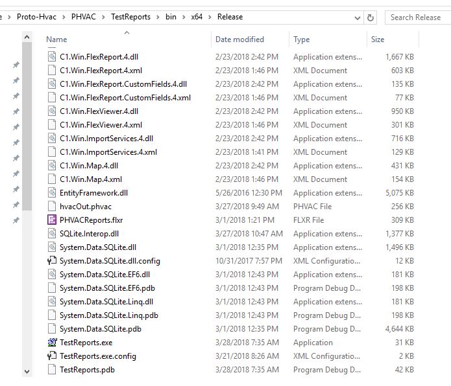Expand chevron after Proto-Hvac in breadcrumb
Image resolution: width=451 pixels, height=386 pixels.
click(64, 17)
